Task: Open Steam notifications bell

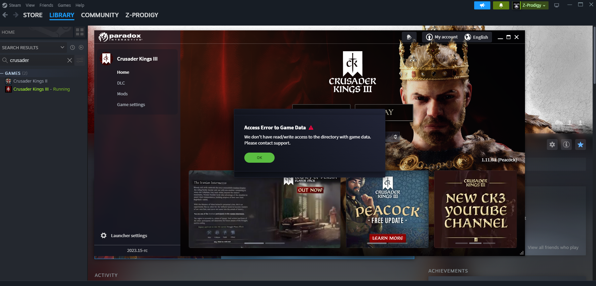Action: click(501, 5)
